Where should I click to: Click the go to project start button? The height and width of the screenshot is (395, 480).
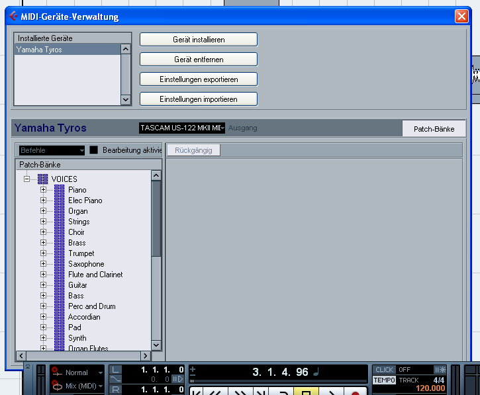[x=196, y=392]
